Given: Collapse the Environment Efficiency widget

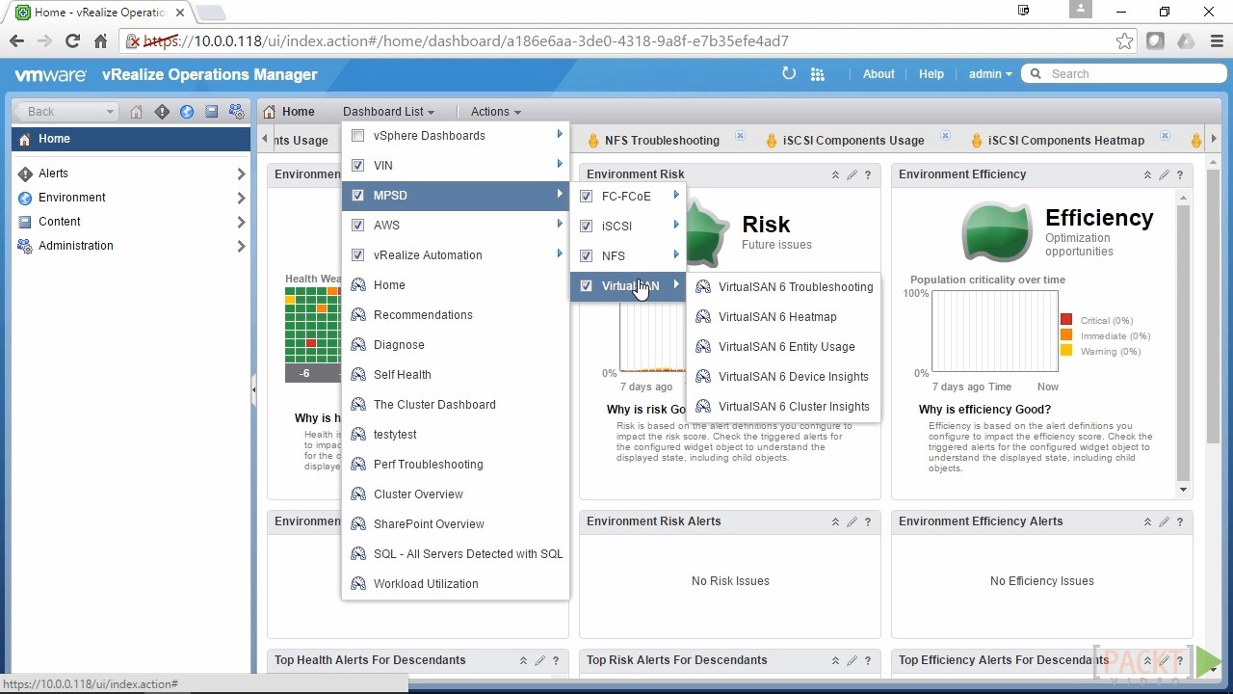Looking at the screenshot, I should 1147,174.
